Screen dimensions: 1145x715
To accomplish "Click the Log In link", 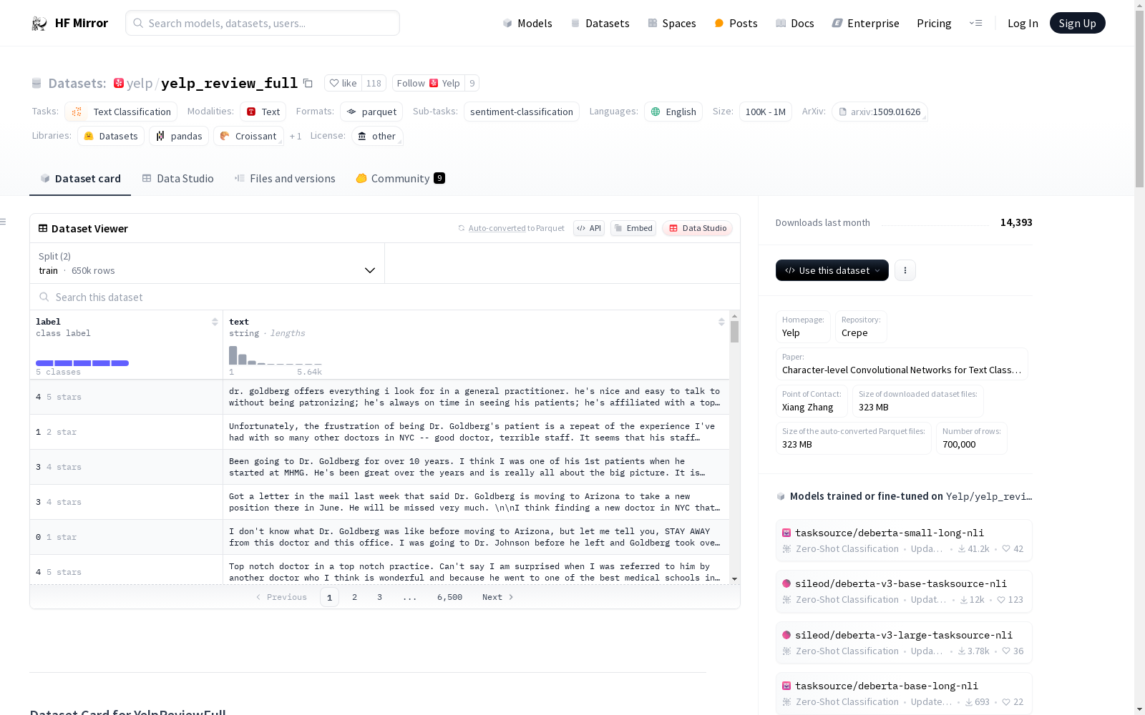I will click(1023, 23).
